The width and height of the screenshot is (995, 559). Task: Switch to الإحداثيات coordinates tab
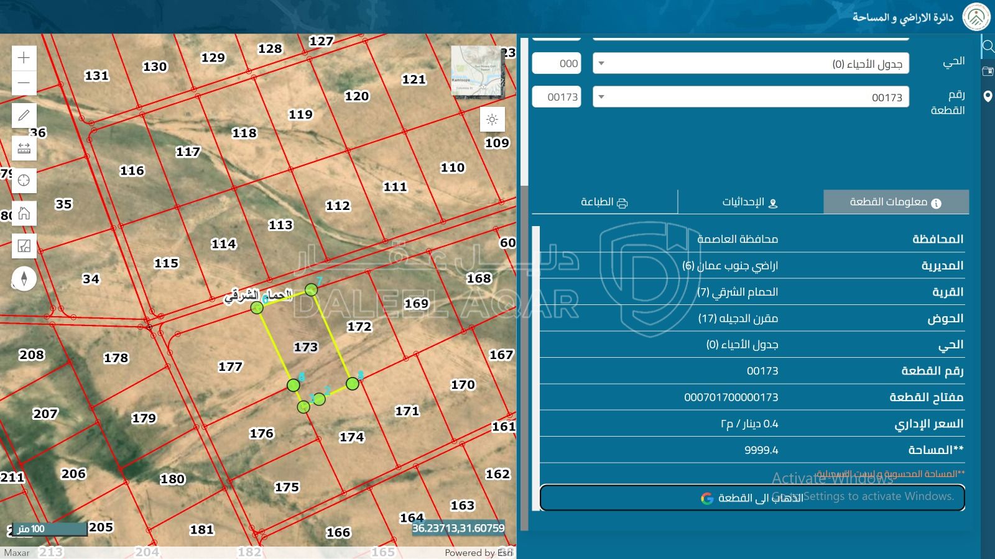pyautogui.click(x=750, y=202)
